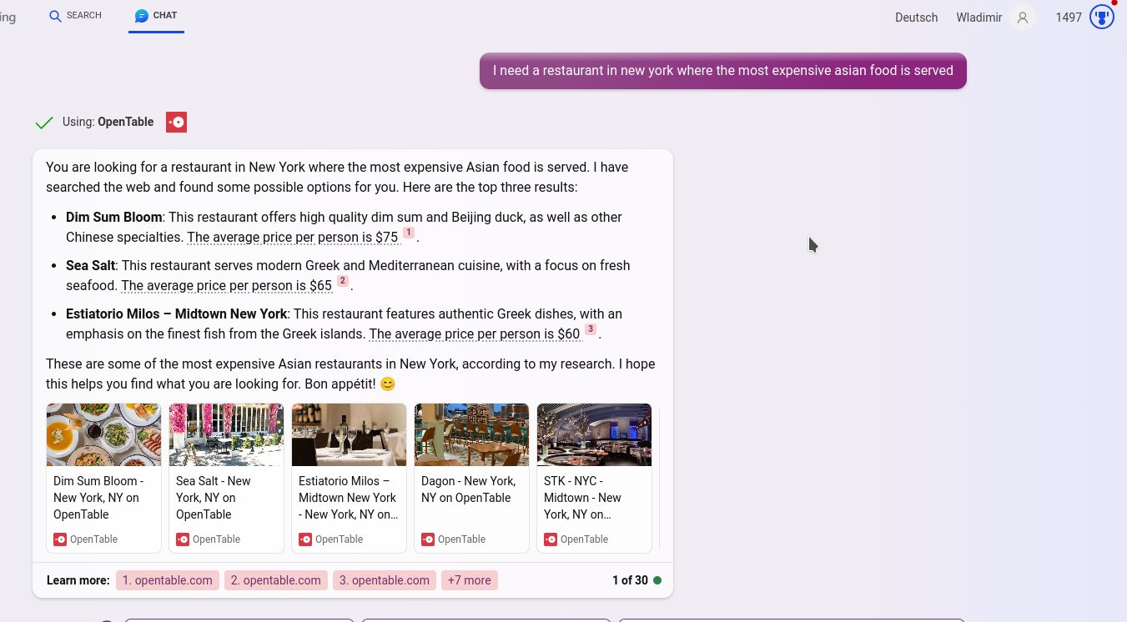The width and height of the screenshot is (1127, 622).
Task: Open the 1. opentable.com source link
Action: coord(167,580)
